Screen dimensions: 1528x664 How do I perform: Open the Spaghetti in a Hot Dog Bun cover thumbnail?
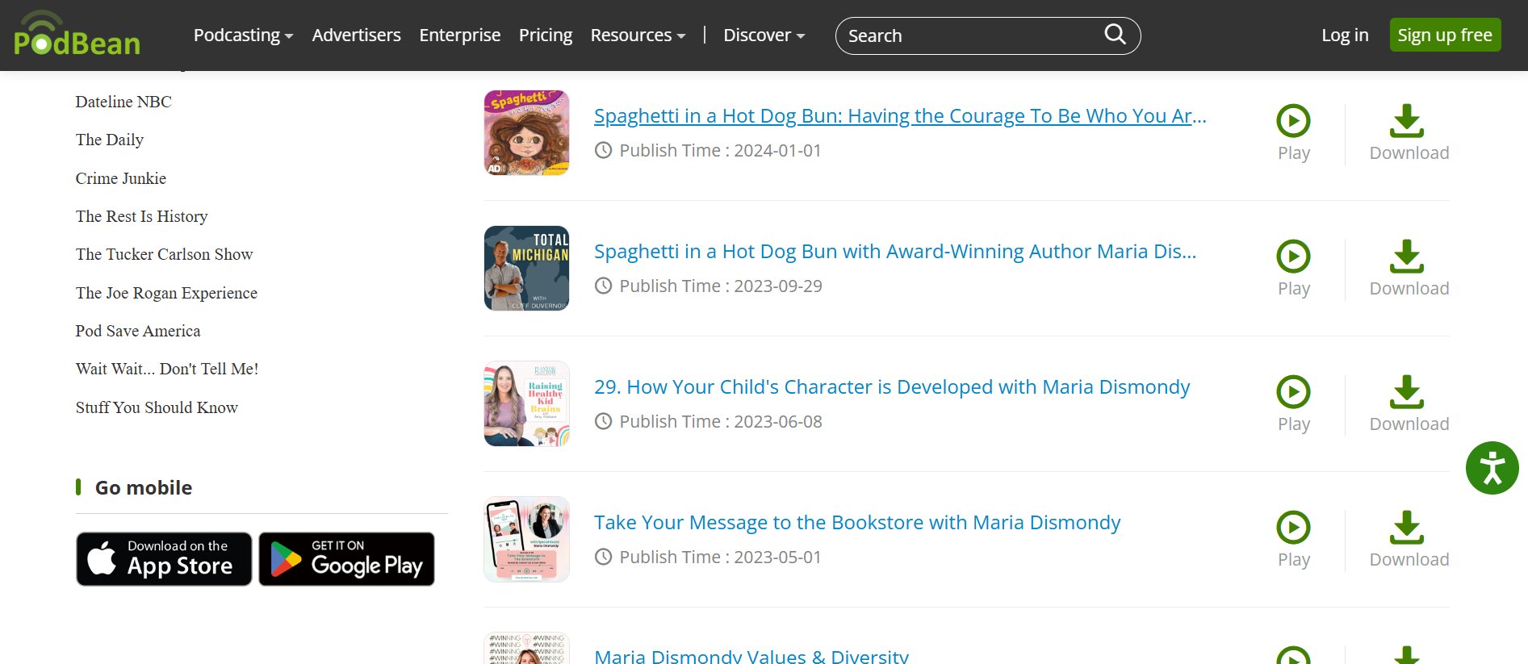tap(526, 132)
